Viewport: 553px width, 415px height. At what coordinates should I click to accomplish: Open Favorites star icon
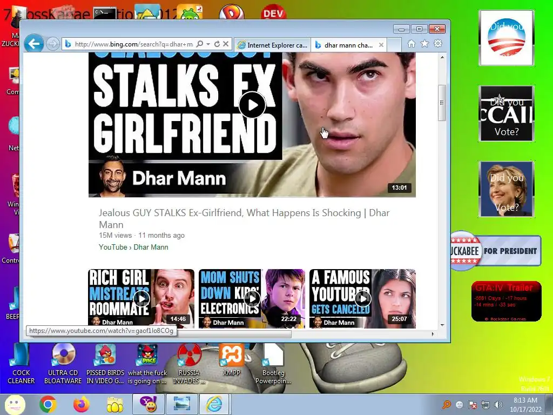(424, 43)
